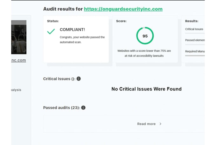Screen dimensions: 216x145
Task: Click the website passed automated scan message
Action: (82, 40)
